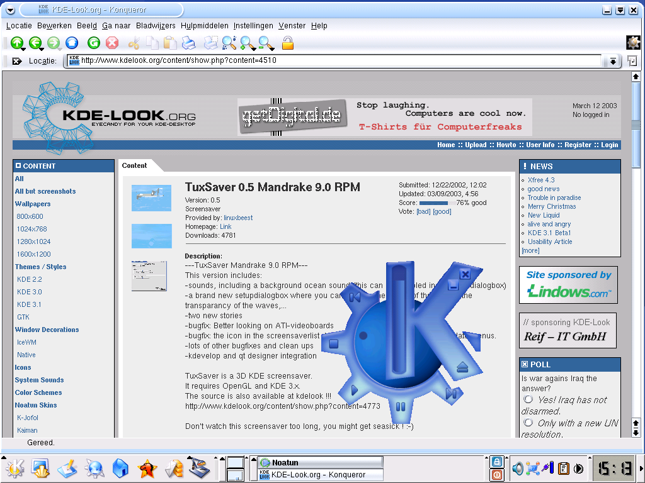Screen dimensions: 645x483
Task: Click the volume speaker tray icon
Action: point(518,468)
